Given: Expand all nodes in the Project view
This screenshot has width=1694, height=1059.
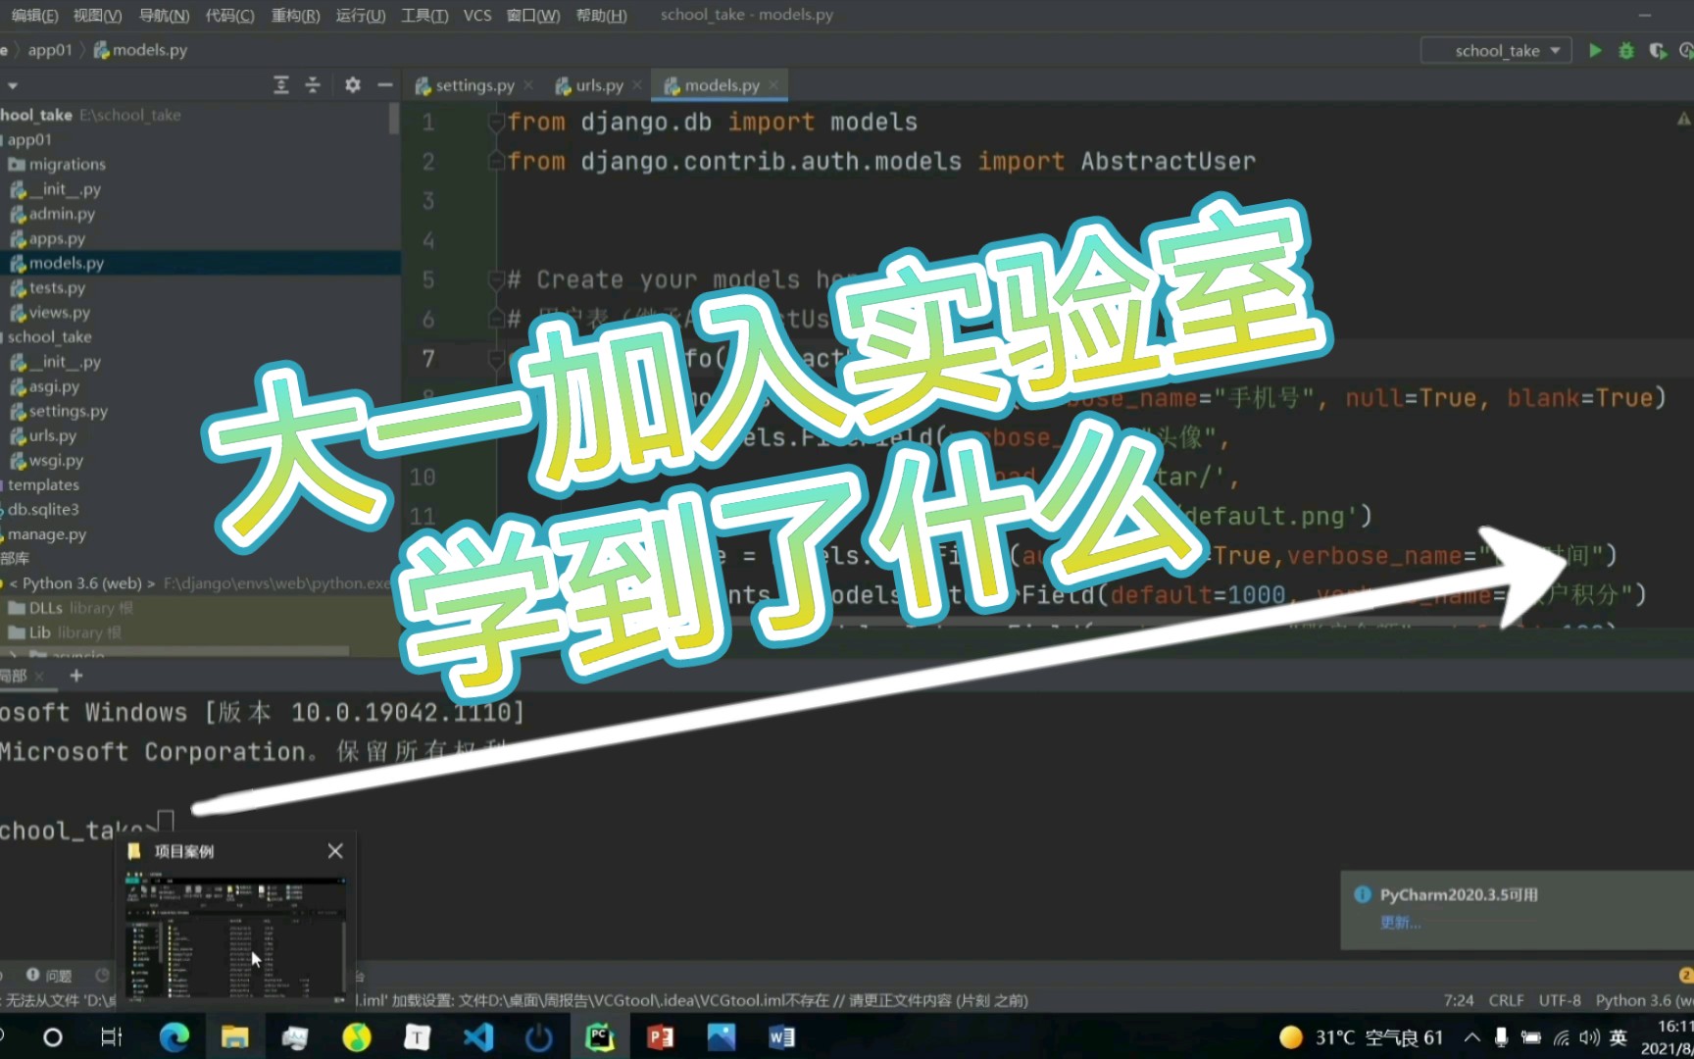Looking at the screenshot, I should click(x=281, y=85).
